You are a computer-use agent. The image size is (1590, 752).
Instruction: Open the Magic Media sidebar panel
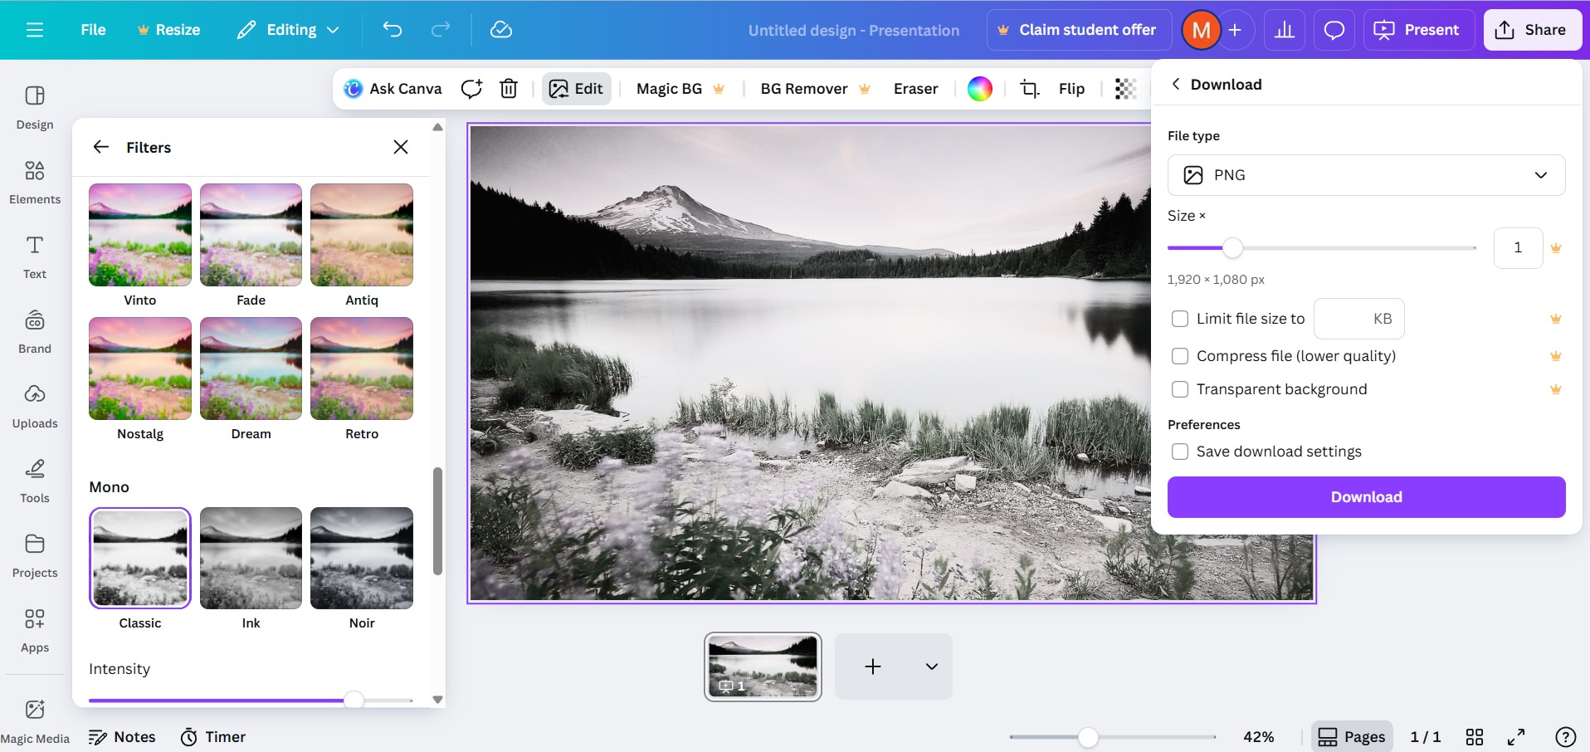pos(35,720)
